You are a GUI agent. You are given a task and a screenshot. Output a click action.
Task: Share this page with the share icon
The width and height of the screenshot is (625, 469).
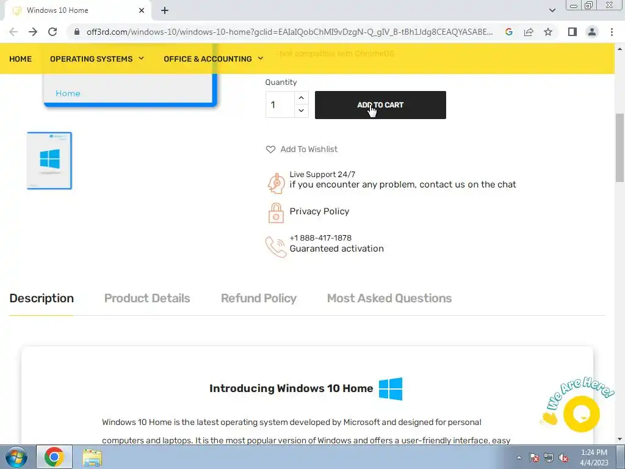[x=529, y=32]
